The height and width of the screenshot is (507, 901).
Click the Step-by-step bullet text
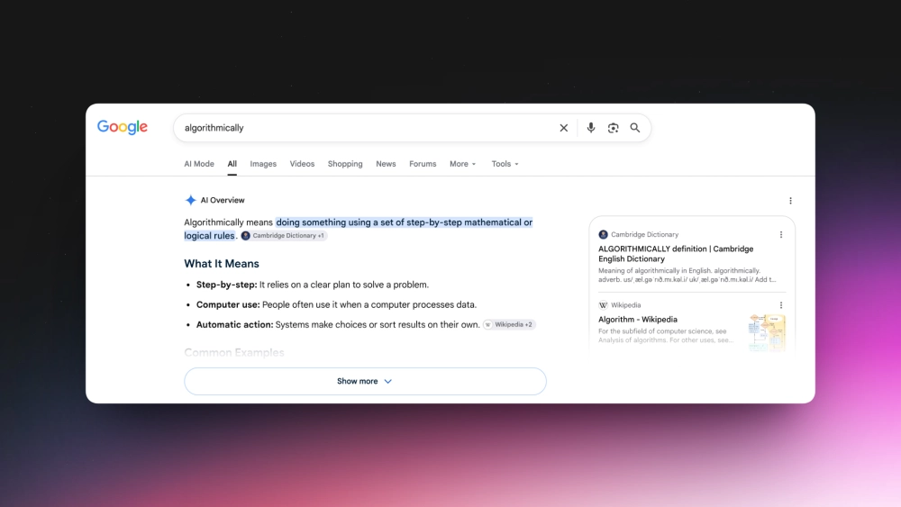click(313, 285)
